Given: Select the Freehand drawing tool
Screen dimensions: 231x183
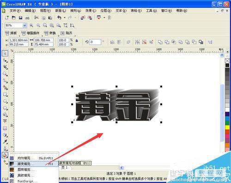Looking at the screenshot, I should 5,81.
